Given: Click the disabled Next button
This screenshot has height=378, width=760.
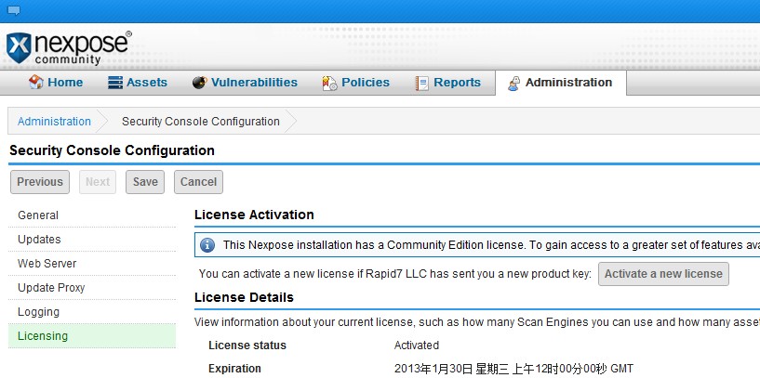Looking at the screenshot, I should 98,182.
